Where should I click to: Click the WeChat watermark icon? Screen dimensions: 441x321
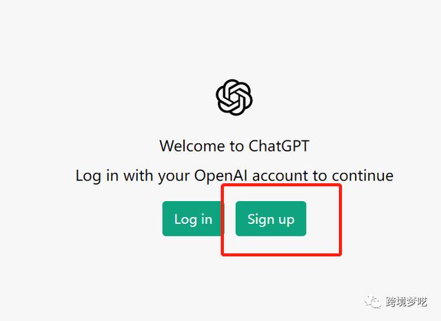pos(373,302)
